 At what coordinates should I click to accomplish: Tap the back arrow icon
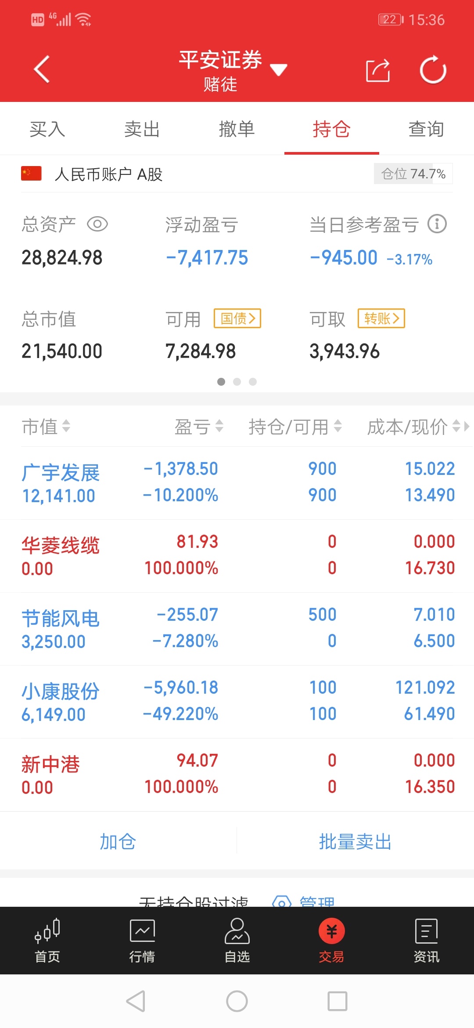tap(42, 69)
